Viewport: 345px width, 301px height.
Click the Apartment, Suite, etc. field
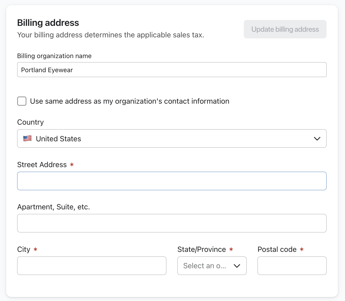click(x=172, y=223)
